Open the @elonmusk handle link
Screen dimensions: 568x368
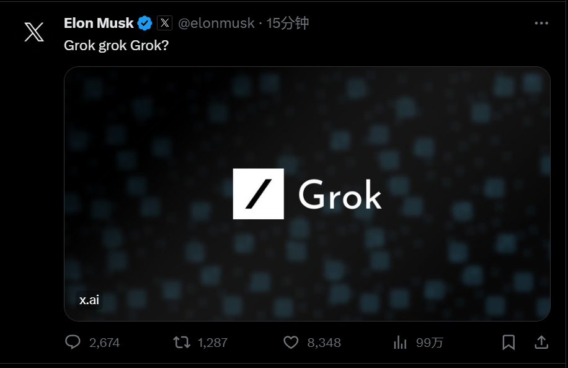click(x=216, y=23)
